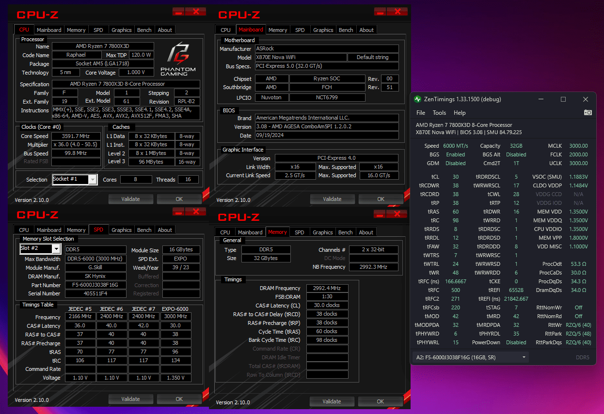The height and width of the screenshot is (414, 604).
Task: Select CPU tab in the Mainboard window
Action: click(225, 30)
